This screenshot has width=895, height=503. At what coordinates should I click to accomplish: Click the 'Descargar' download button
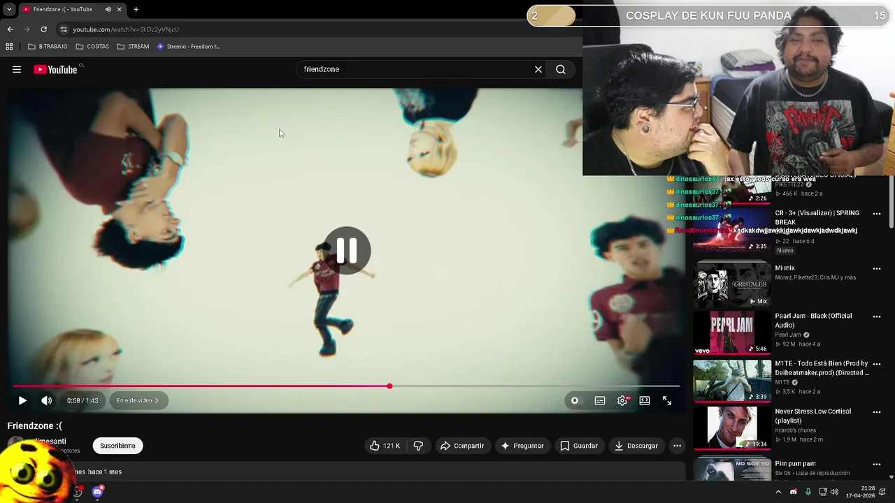[x=636, y=446]
